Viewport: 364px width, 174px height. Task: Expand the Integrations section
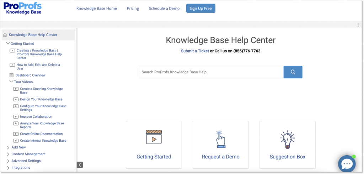coord(8,168)
